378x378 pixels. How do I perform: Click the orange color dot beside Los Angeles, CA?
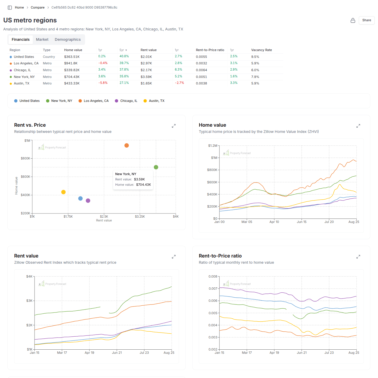[11, 63]
